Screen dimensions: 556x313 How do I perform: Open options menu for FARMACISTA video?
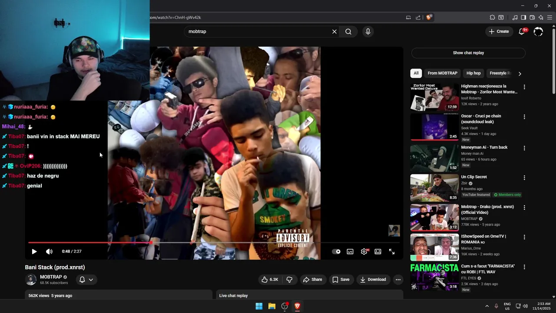524,267
